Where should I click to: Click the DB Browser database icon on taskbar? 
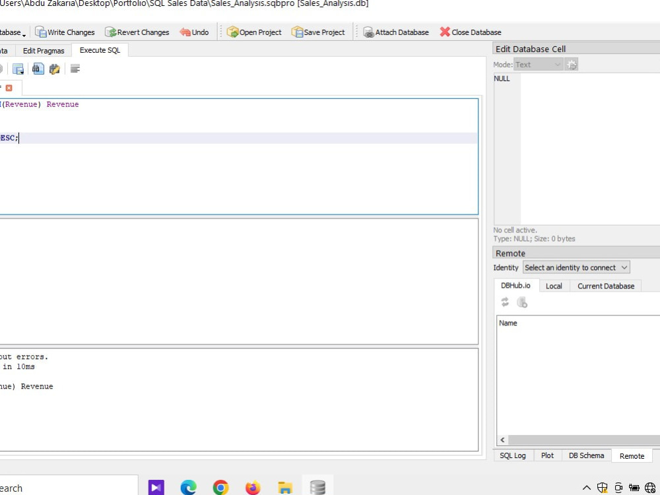click(317, 488)
